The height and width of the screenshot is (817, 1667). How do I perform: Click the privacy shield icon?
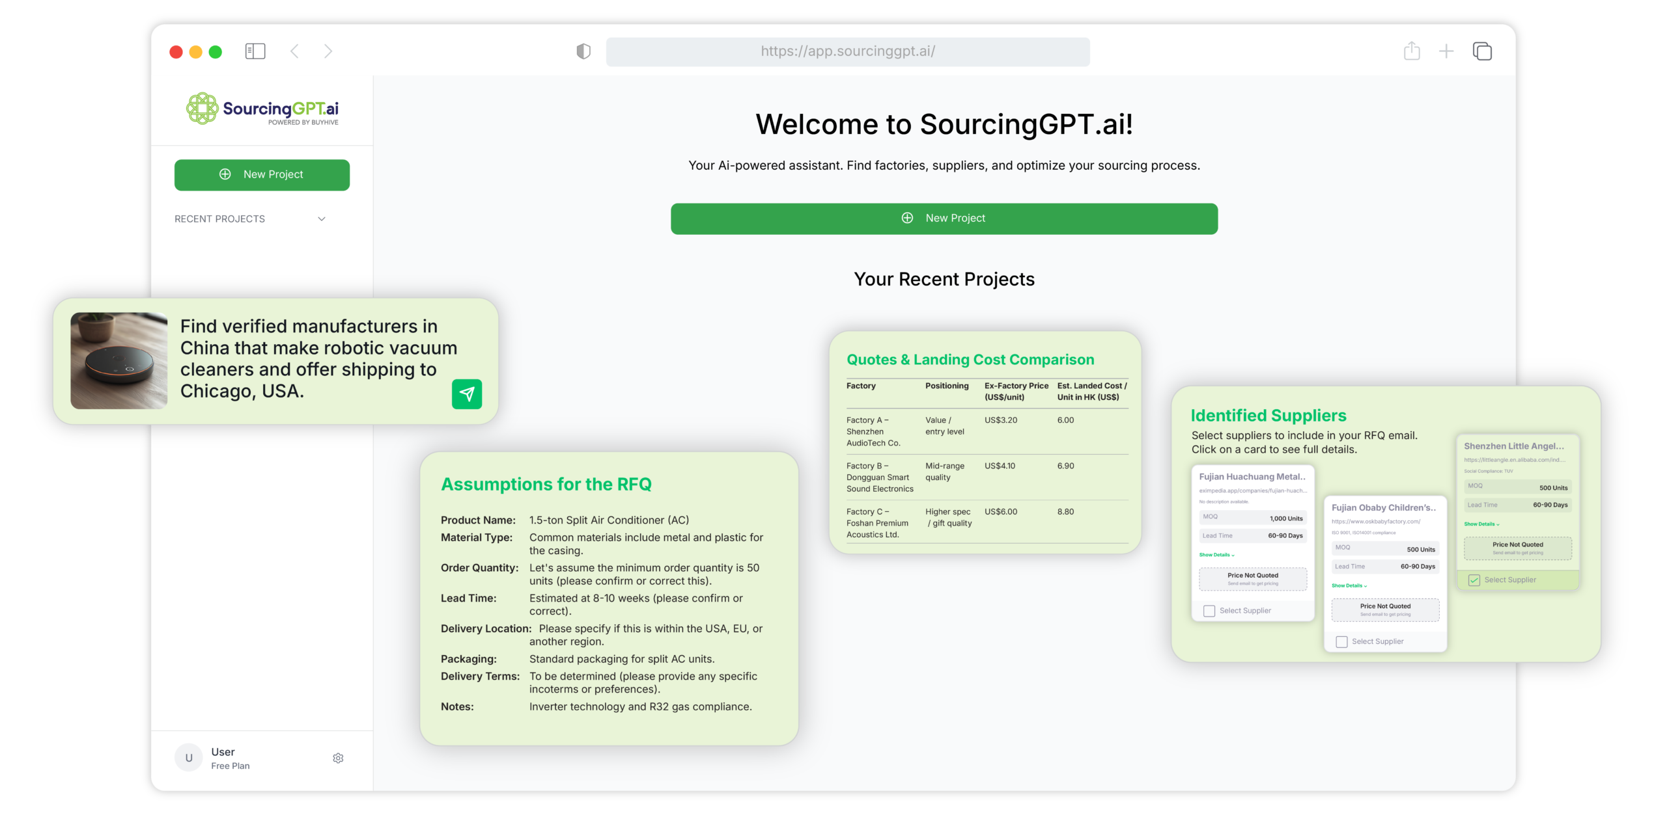(583, 51)
